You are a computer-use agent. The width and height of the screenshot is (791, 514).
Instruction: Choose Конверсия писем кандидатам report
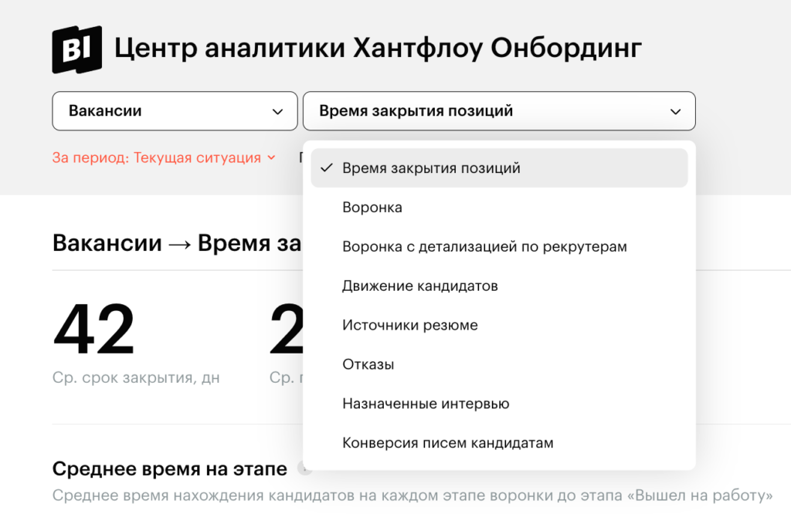[x=447, y=443]
